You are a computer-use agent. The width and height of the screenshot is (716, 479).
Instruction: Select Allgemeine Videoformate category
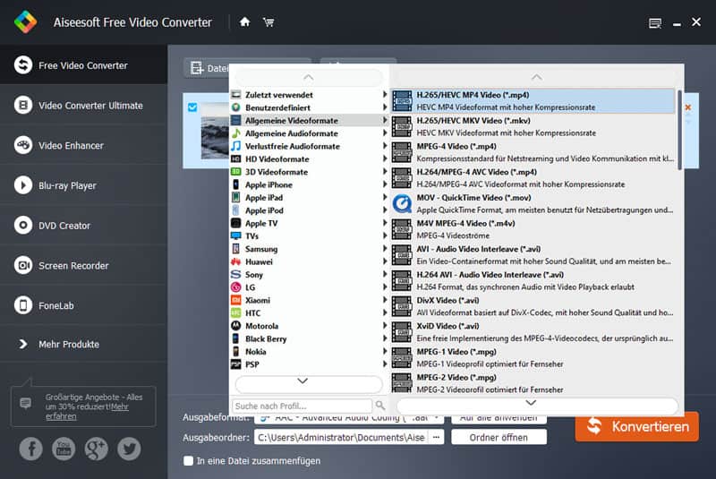pos(309,120)
